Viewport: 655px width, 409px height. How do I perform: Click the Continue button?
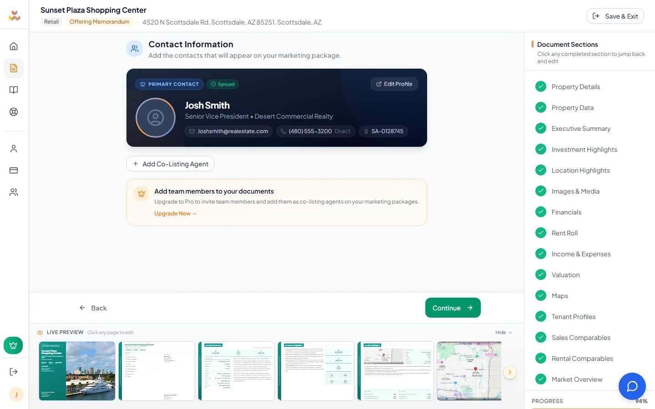[453, 308]
